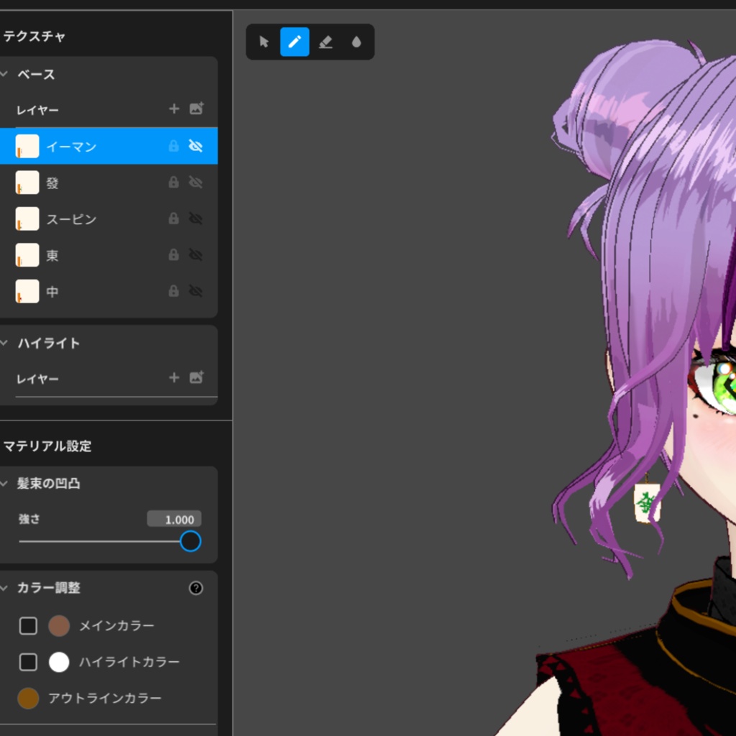Click the マテリアル設定 section header
Viewport: 736px width, 736px height.
(46, 446)
